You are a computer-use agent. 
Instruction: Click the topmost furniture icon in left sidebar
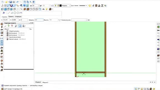pyautogui.click(x=2, y=24)
